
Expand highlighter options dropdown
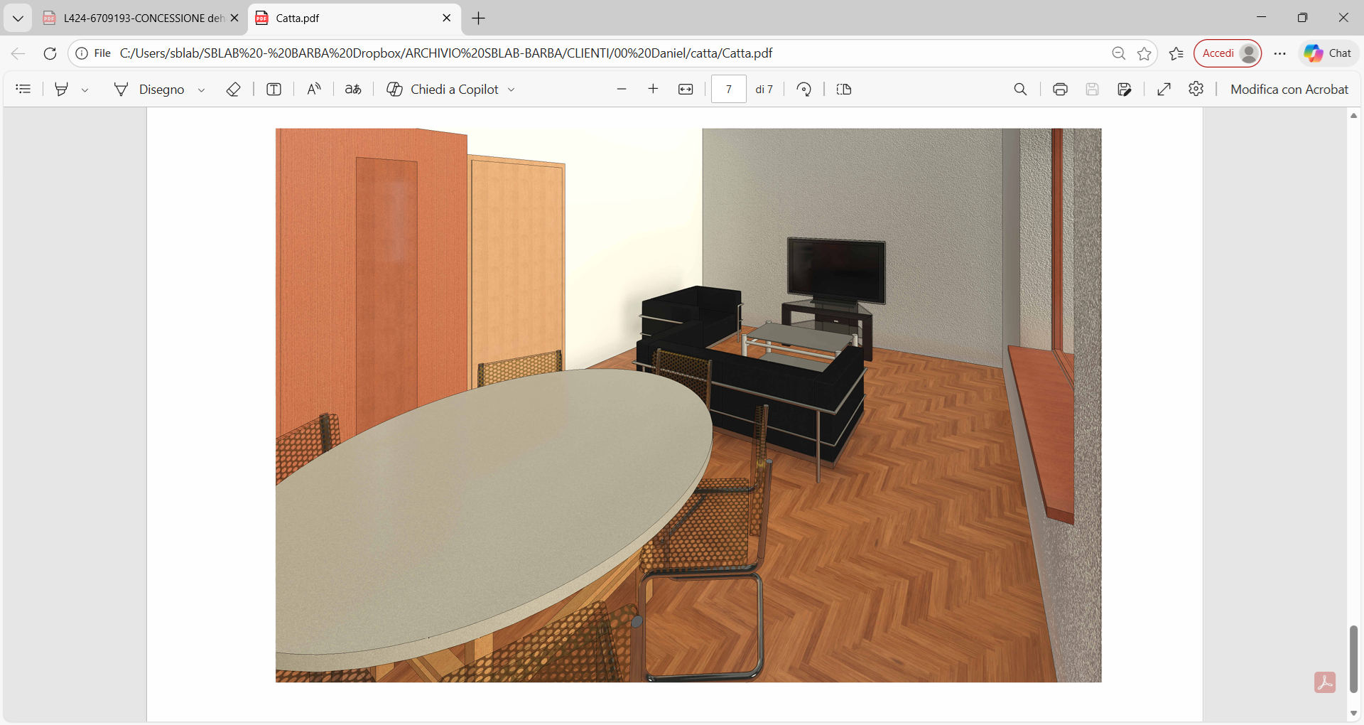[85, 90]
